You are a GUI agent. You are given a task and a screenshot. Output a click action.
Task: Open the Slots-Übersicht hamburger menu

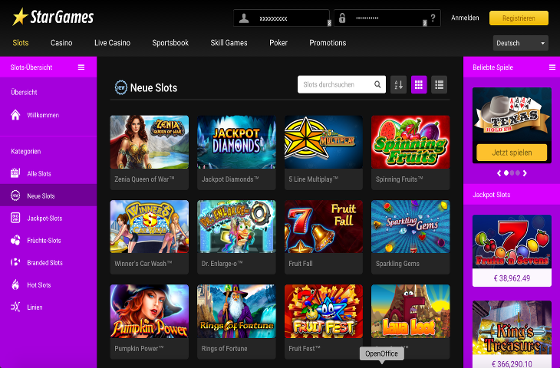tap(81, 67)
